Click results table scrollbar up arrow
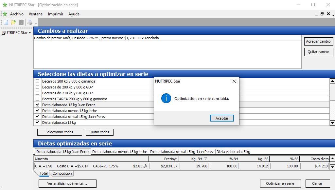The image size is (335, 190). [332, 159]
